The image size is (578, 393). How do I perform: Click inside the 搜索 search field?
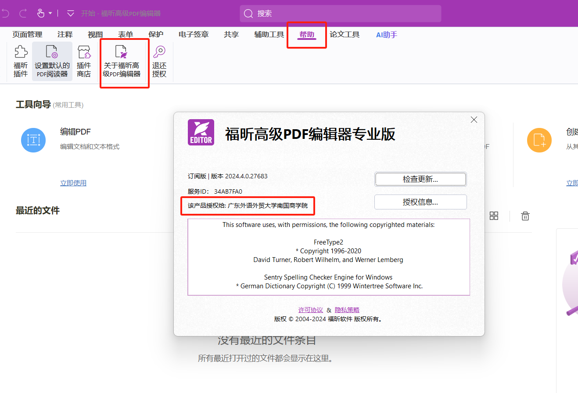click(x=340, y=13)
